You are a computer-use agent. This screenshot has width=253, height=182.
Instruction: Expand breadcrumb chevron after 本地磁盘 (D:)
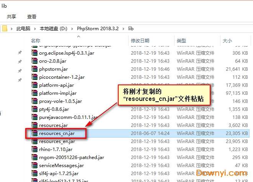pos(72,29)
